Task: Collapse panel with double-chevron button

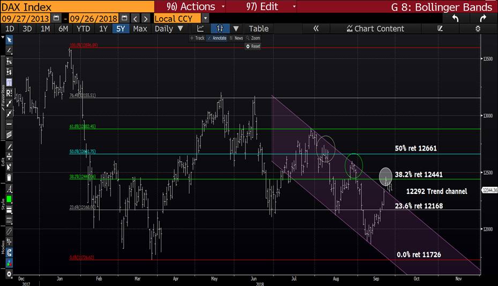Action: tap(316, 28)
